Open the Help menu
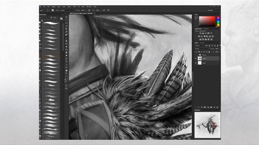Screen dimensions: 259x145 95,7
